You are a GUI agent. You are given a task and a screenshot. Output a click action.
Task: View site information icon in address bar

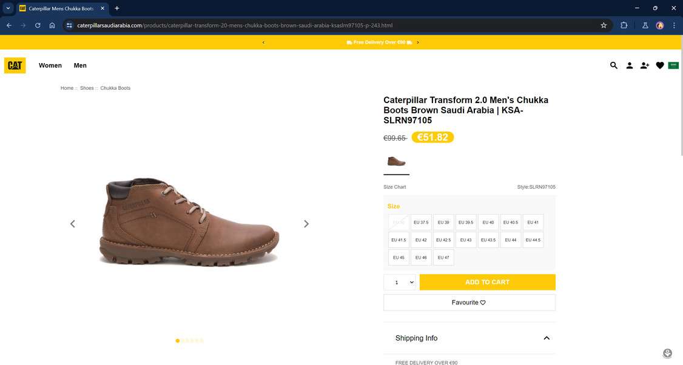[69, 25]
